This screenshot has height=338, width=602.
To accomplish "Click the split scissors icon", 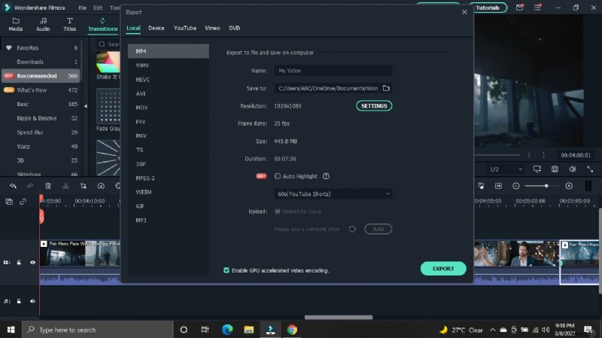I will pos(65,186).
